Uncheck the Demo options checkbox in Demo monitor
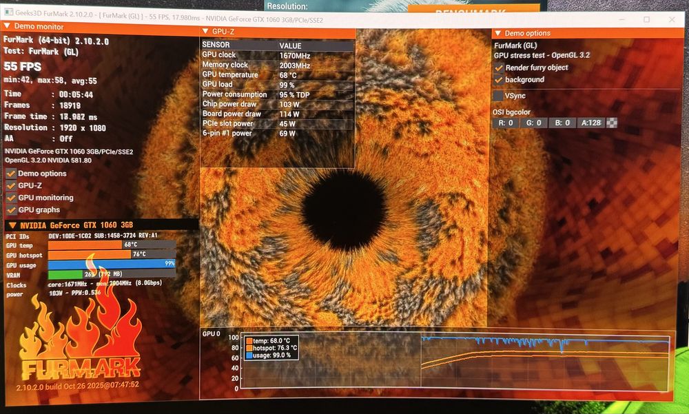This screenshot has height=414, width=689. click(x=11, y=174)
